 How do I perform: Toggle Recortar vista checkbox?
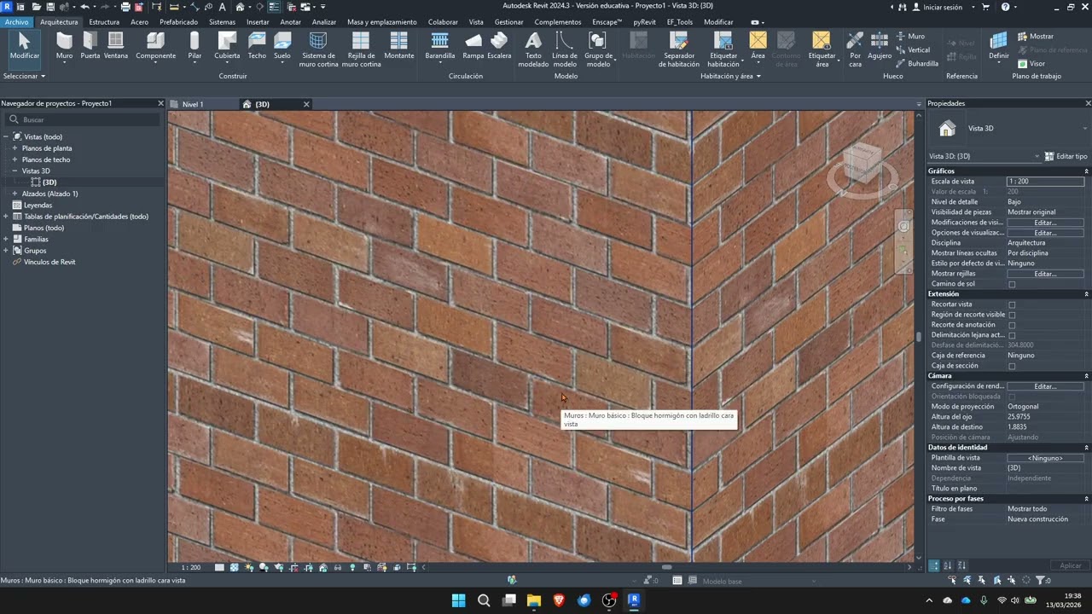[x=1012, y=304]
